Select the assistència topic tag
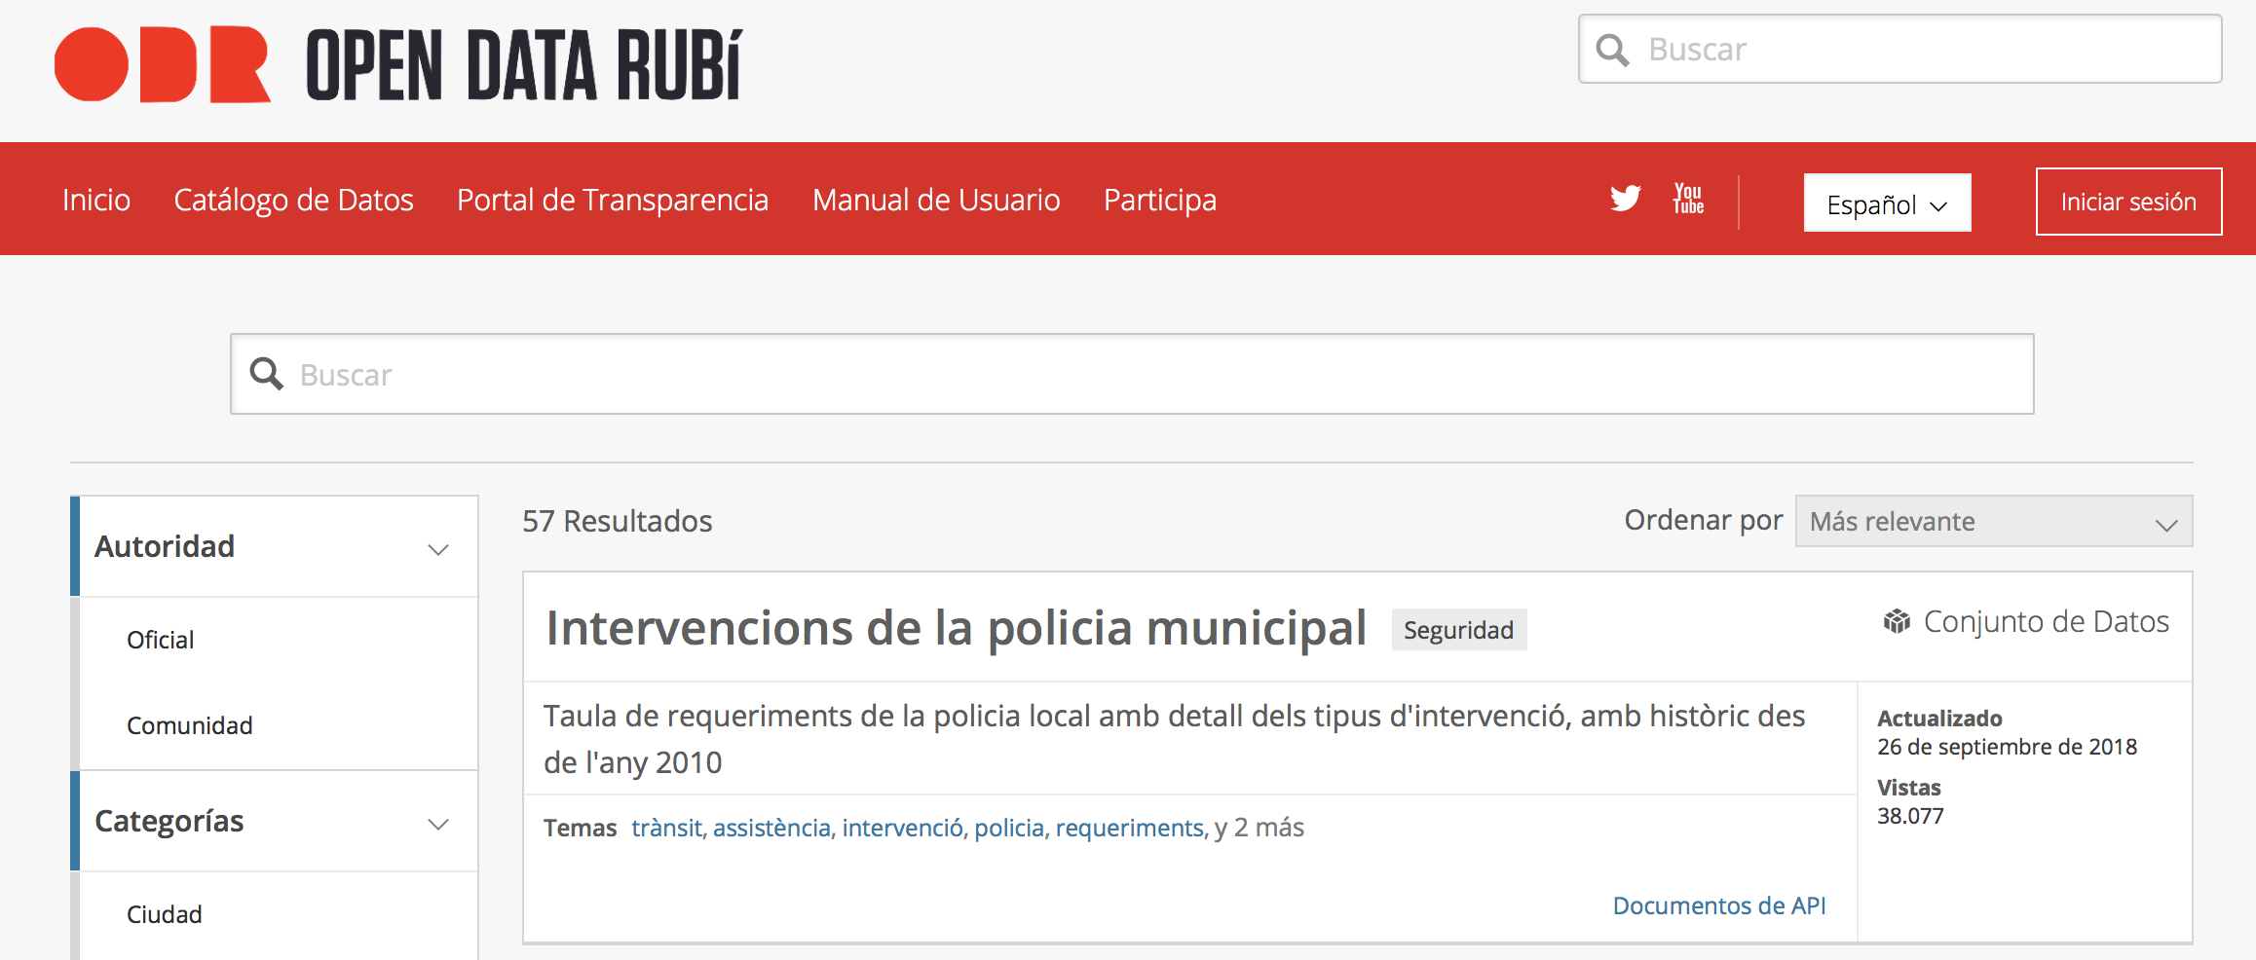This screenshot has width=2256, height=960. [x=772, y=828]
